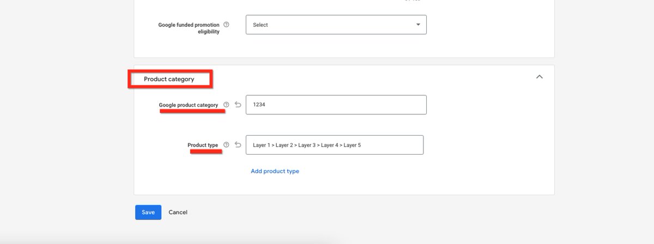This screenshot has width=654, height=244.
Task: Cancel the product edits
Action: click(178, 212)
